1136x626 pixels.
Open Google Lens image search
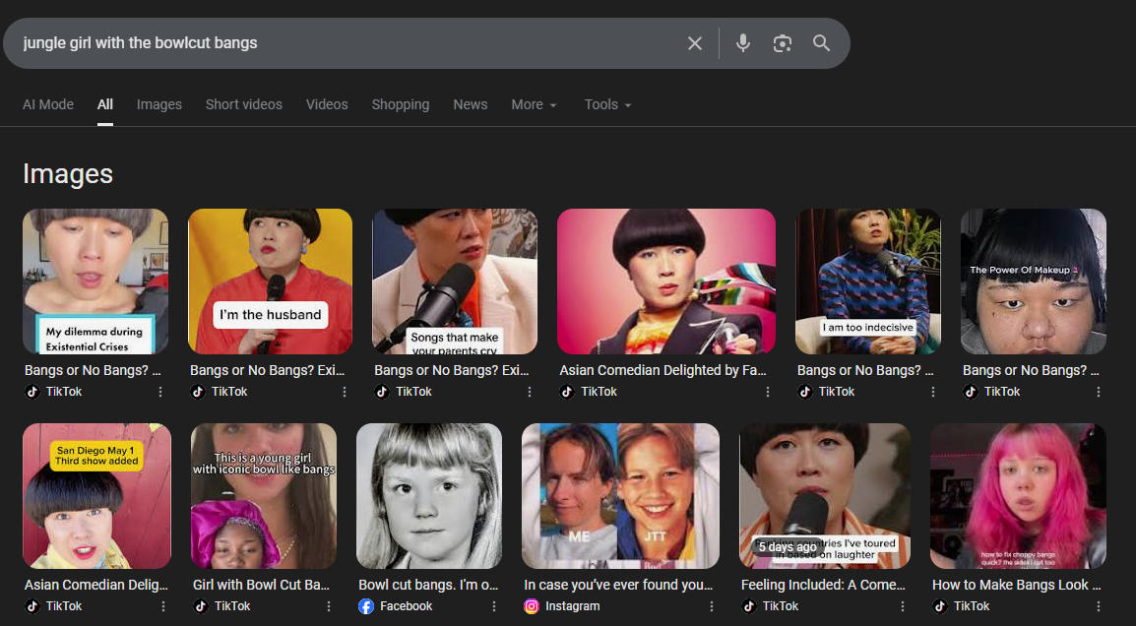pyautogui.click(x=782, y=43)
